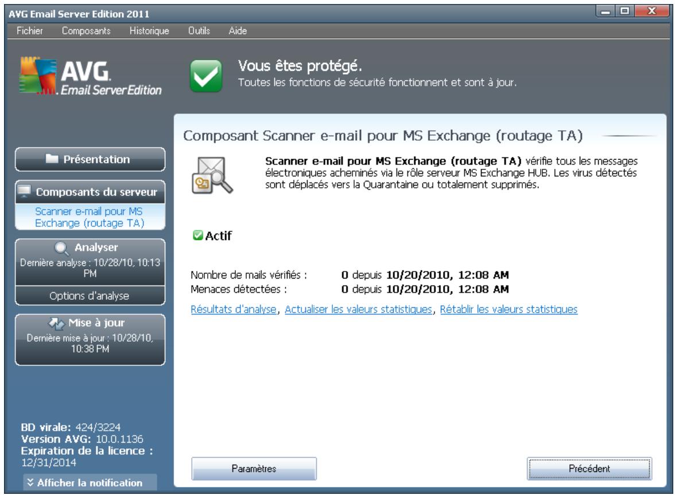Click the AVG Email Server Edition logo
675x495 pixels.
coord(91,77)
